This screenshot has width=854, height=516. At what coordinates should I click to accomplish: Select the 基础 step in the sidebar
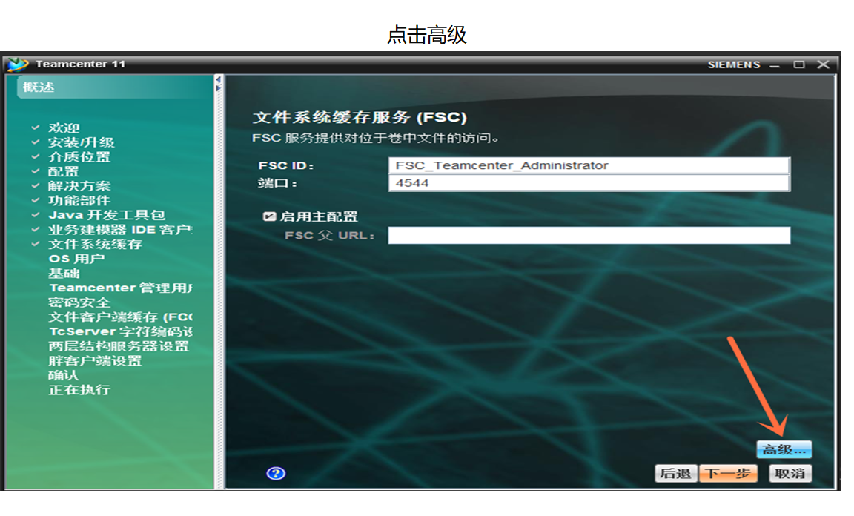pyautogui.click(x=64, y=273)
